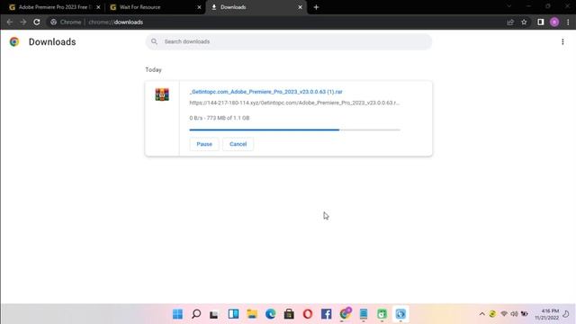576x324 pixels.
Task: Click the 0 B/s - 773 MB of 1.1 GB status
Action: (x=220, y=118)
